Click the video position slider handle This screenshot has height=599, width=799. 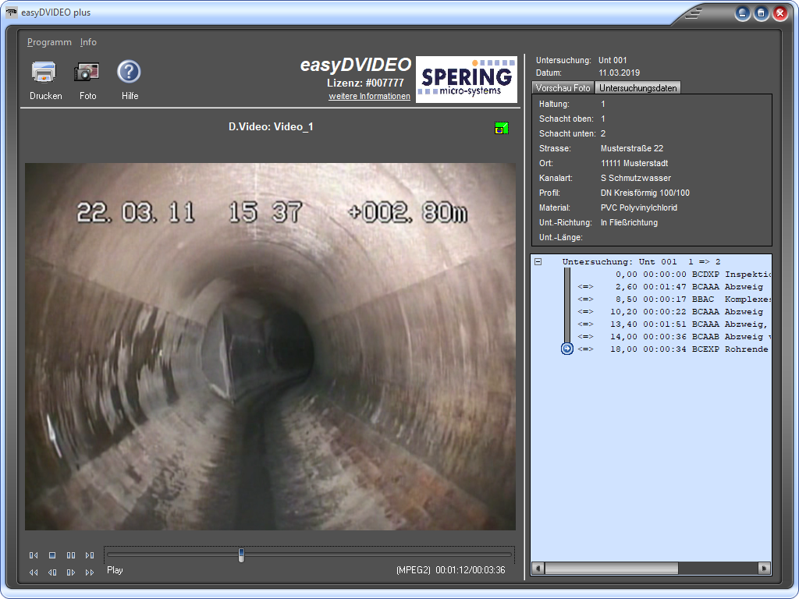pos(241,555)
